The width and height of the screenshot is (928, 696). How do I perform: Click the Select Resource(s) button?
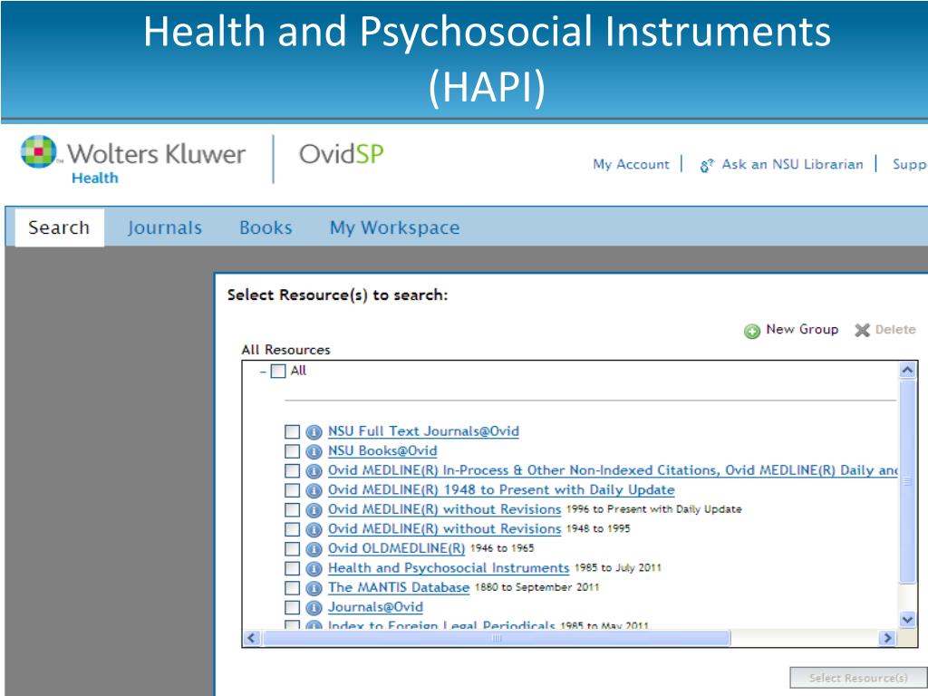coord(858,678)
